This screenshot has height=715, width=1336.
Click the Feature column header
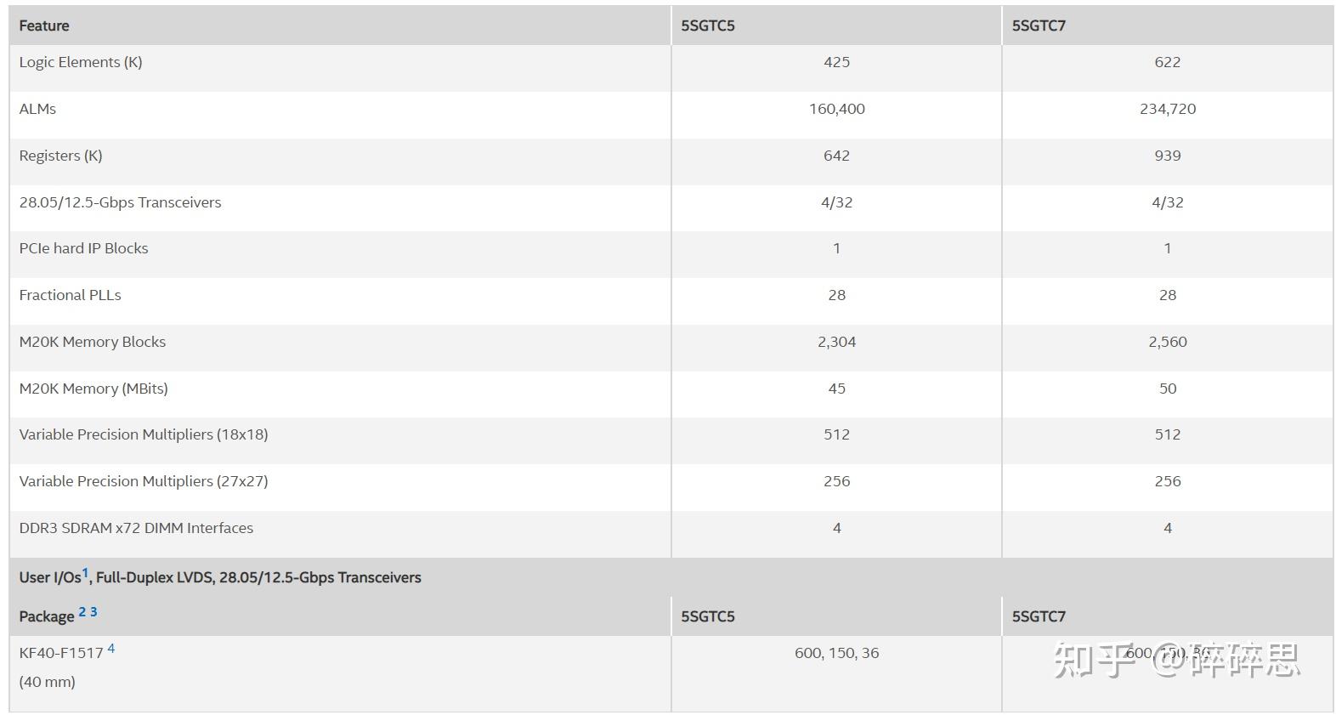pyautogui.click(x=44, y=26)
